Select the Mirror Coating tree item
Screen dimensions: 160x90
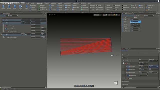(10, 26)
